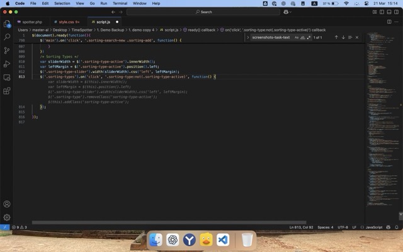
Task: Open the Search view in activity bar
Action: 7,37
